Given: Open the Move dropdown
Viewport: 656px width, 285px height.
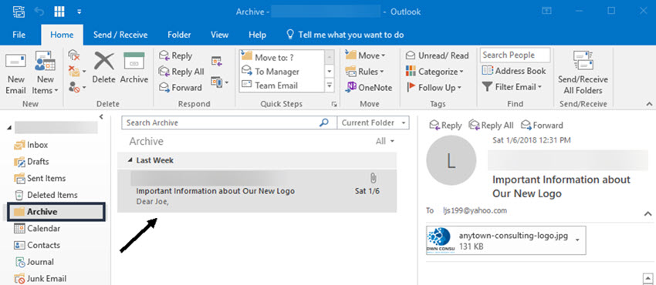Looking at the screenshot, I should tap(366, 55).
